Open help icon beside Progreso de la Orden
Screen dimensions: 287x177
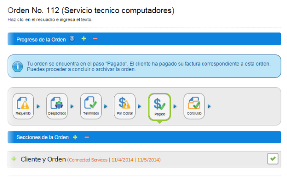coord(72,38)
